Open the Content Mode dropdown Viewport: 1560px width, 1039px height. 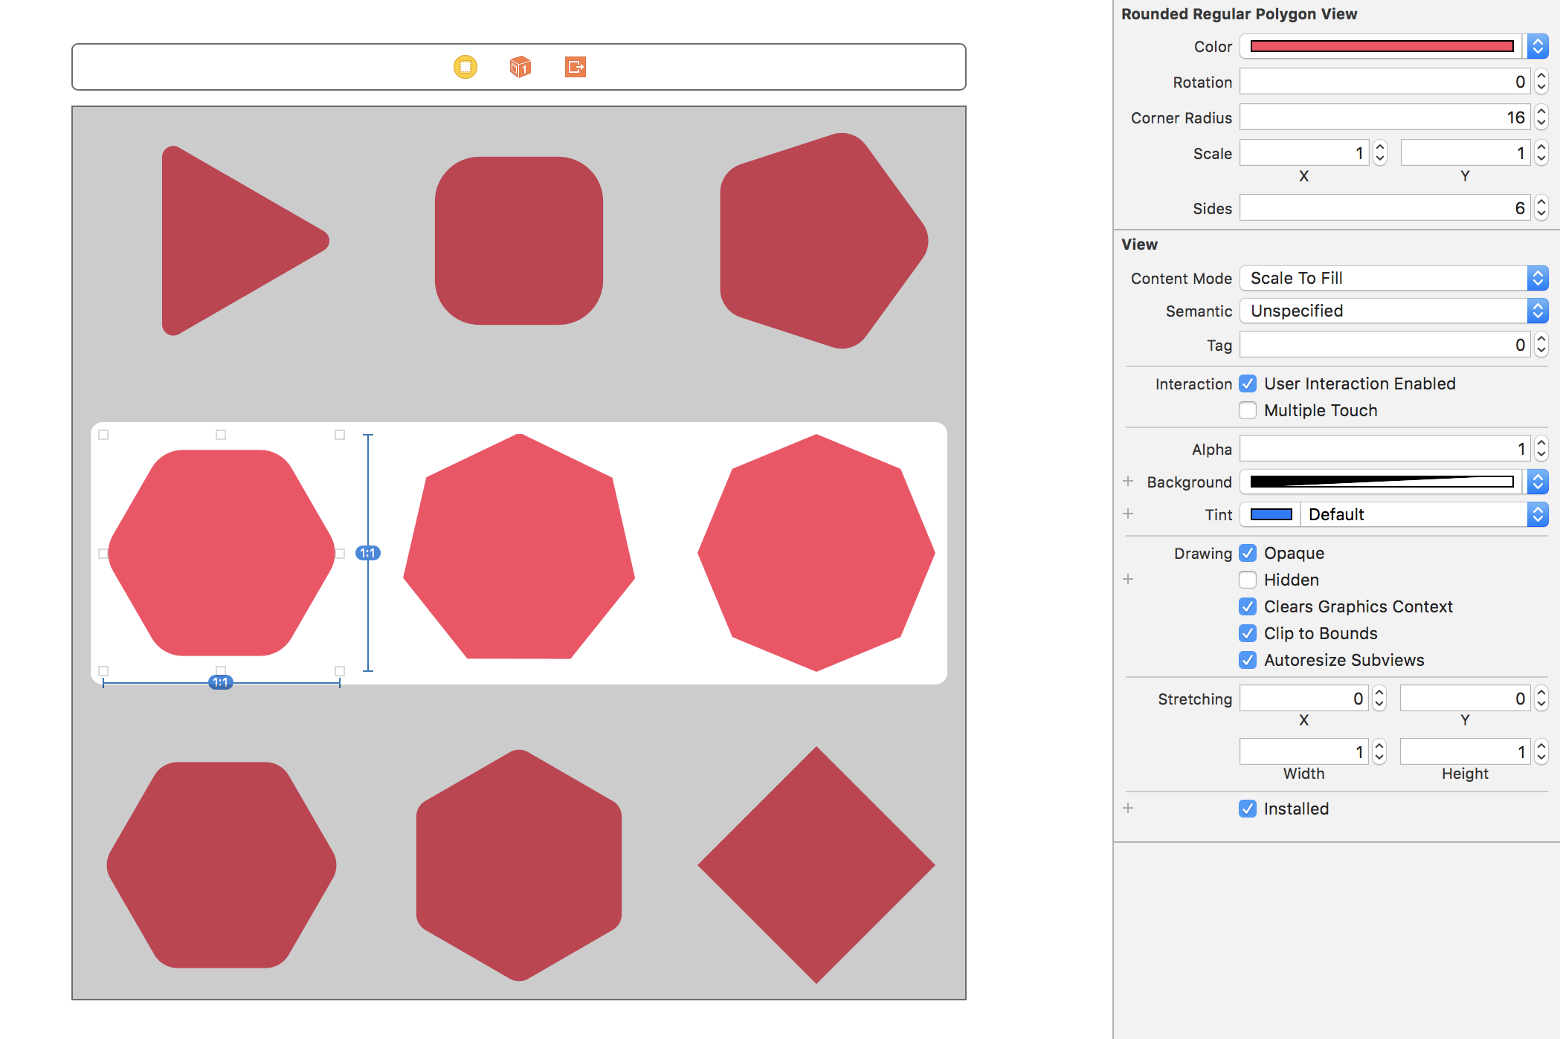point(1393,278)
